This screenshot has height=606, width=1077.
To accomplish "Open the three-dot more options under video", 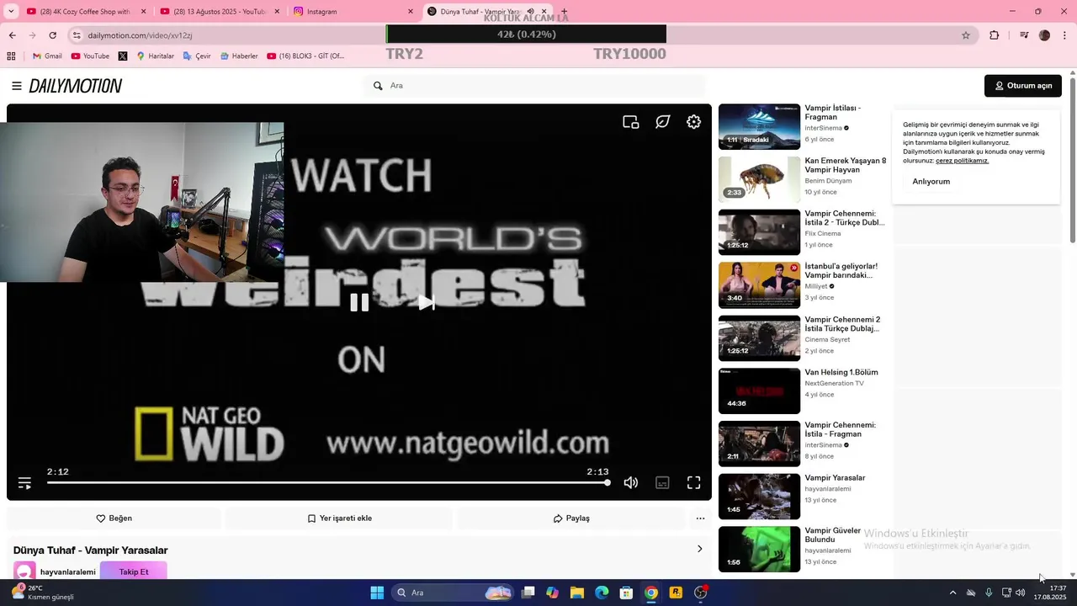I will [700, 518].
